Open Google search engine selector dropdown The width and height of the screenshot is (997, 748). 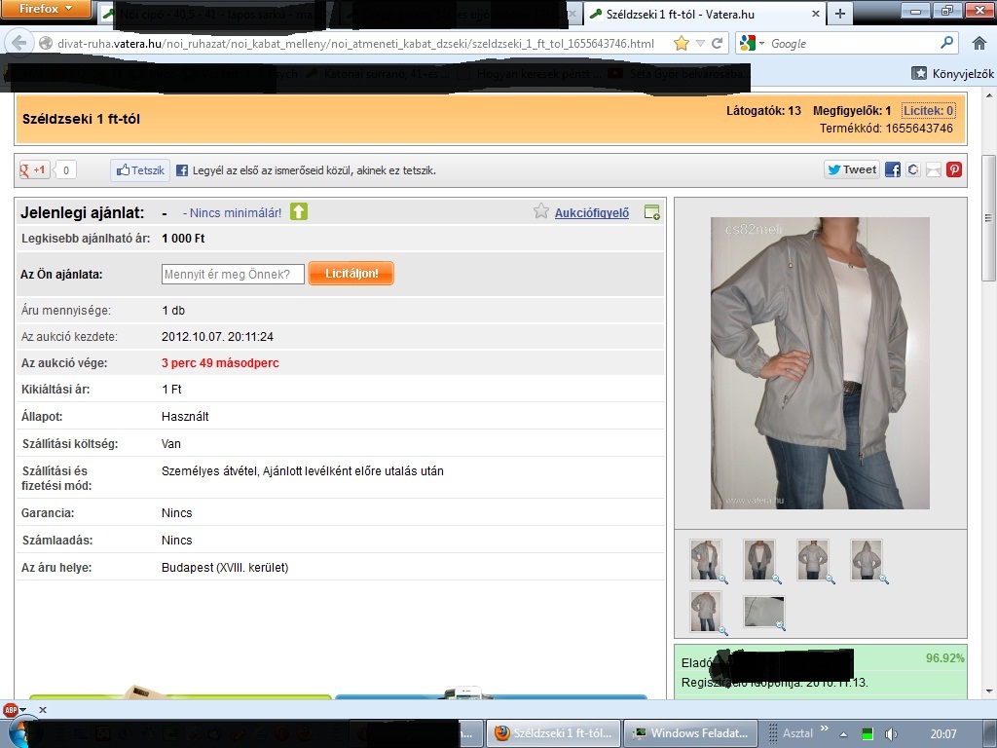[753, 43]
